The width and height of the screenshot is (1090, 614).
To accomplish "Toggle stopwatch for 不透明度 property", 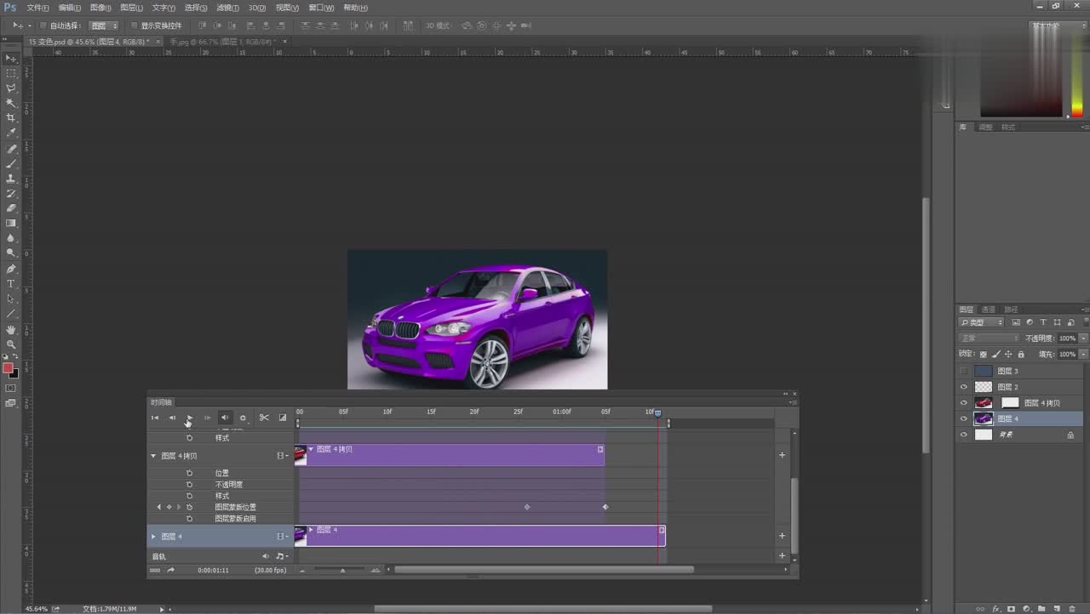I will [189, 484].
